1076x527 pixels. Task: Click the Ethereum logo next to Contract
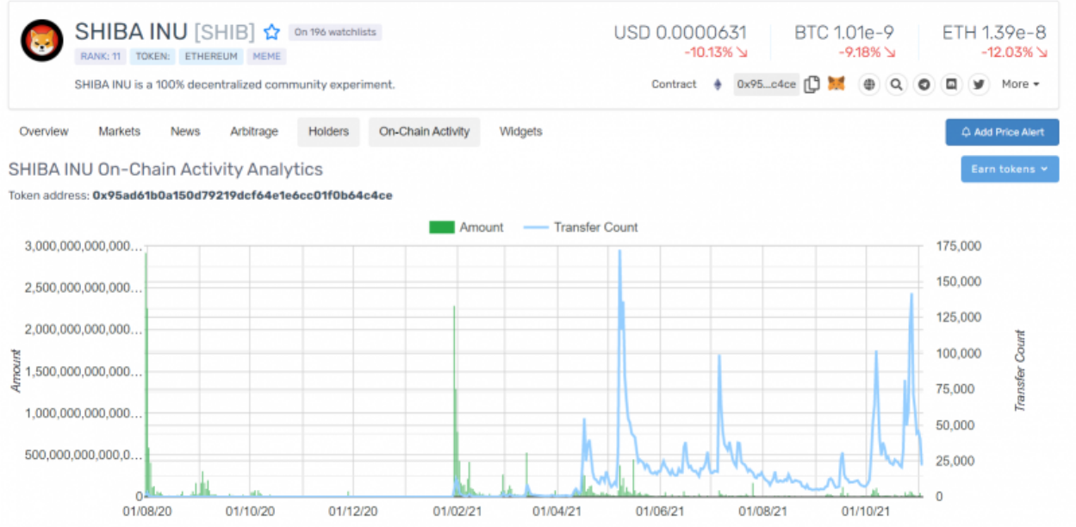tap(717, 84)
